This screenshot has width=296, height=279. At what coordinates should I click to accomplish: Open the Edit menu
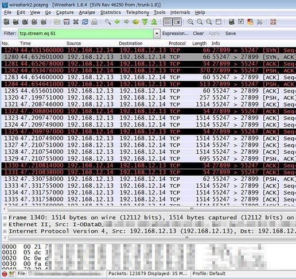21,13
